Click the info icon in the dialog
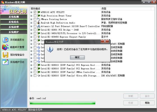 [x=50, y=49]
